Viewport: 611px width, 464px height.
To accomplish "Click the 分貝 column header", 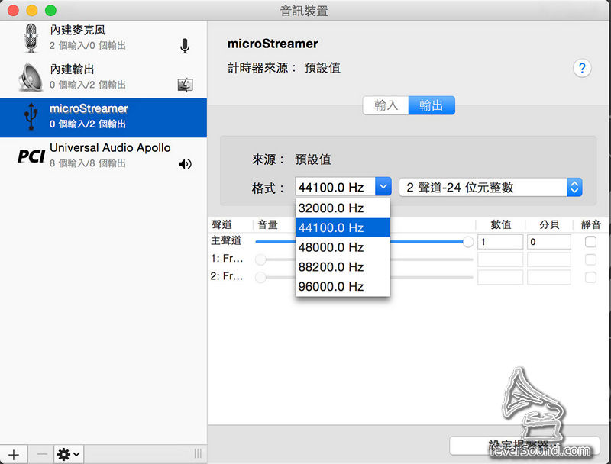I will 549,224.
